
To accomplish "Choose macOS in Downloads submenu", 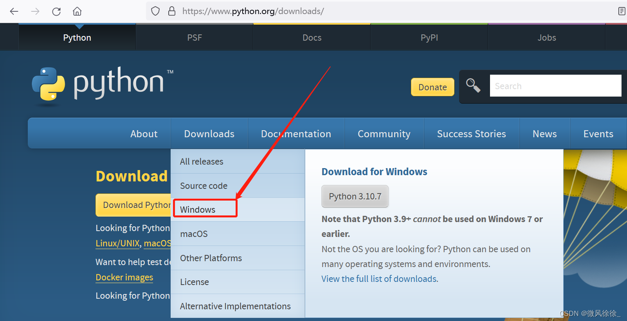I will [x=238, y=234].
